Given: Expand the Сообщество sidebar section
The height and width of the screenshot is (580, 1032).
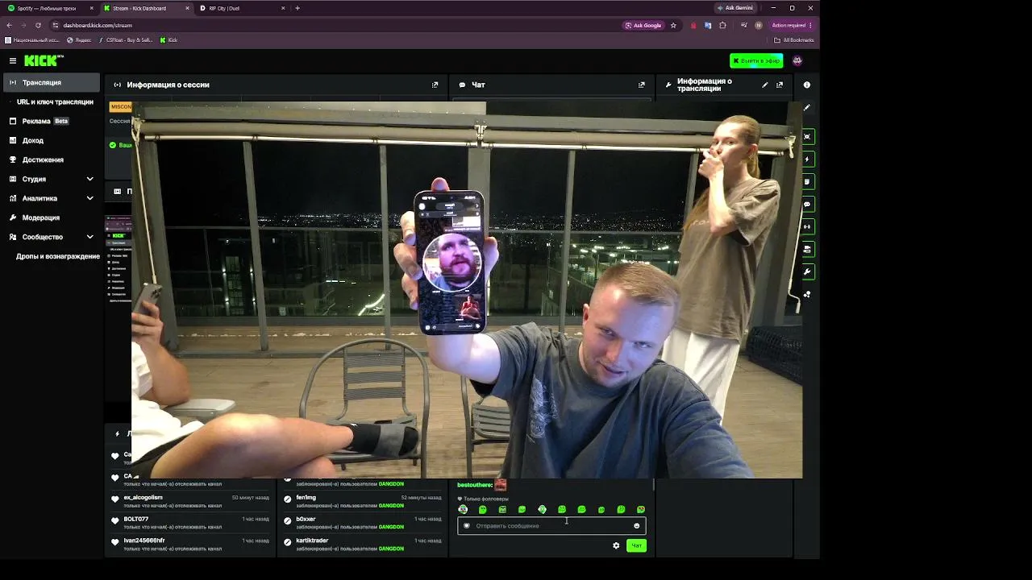Looking at the screenshot, I should pos(50,237).
